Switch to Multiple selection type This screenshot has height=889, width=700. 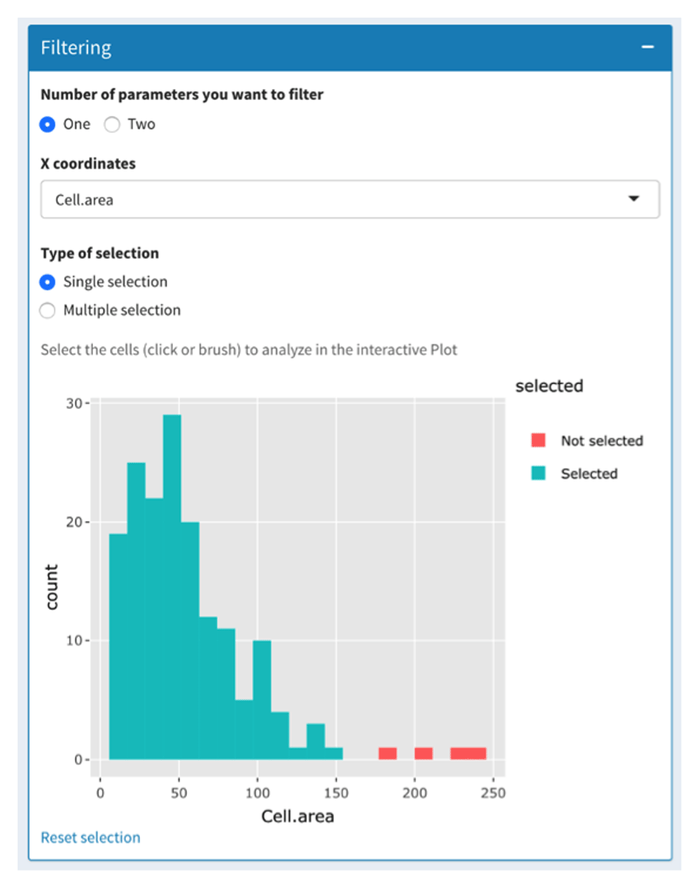(48, 311)
